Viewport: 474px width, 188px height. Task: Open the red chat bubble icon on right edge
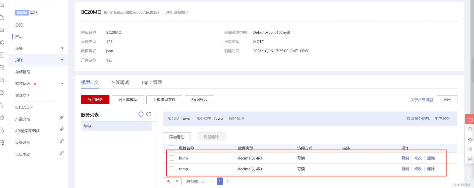(x=470, y=120)
